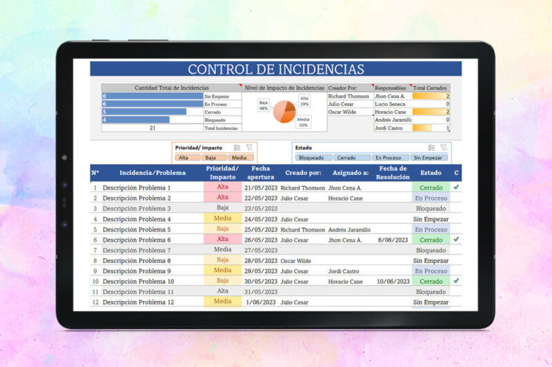Image resolution: width=552 pixels, height=367 pixels.
Task: Select Richard Thomson in Creador Por list
Action: (348, 96)
